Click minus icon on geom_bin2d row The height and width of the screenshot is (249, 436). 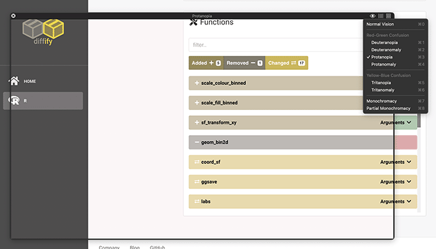(x=197, y=142)
